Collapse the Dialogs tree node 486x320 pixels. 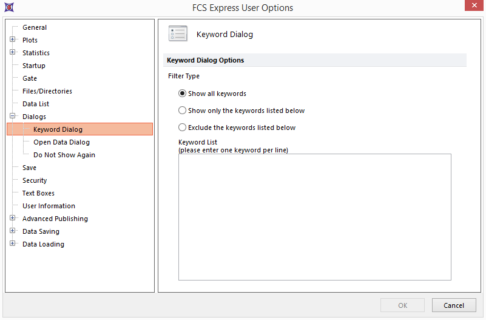pyautogui.click(x=13, y=117)
